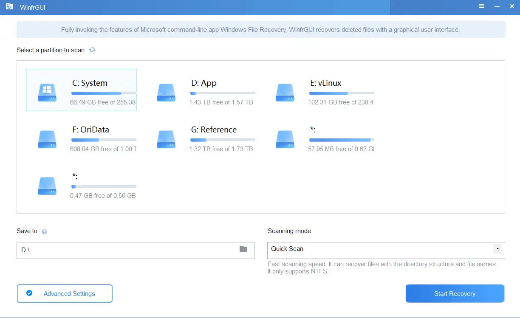Click the Start Recovery button
Viewport: 520px width, 318px height.
[455, 293]
